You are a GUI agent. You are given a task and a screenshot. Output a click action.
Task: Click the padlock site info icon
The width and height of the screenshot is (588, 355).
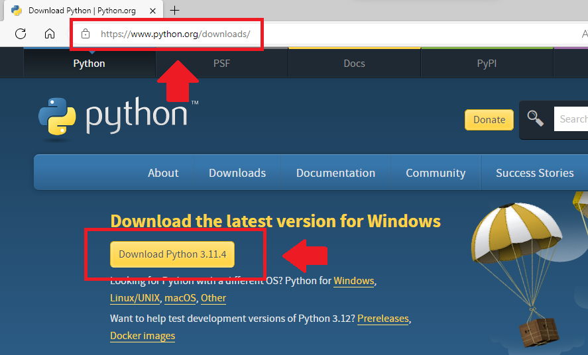pos(86,34)
